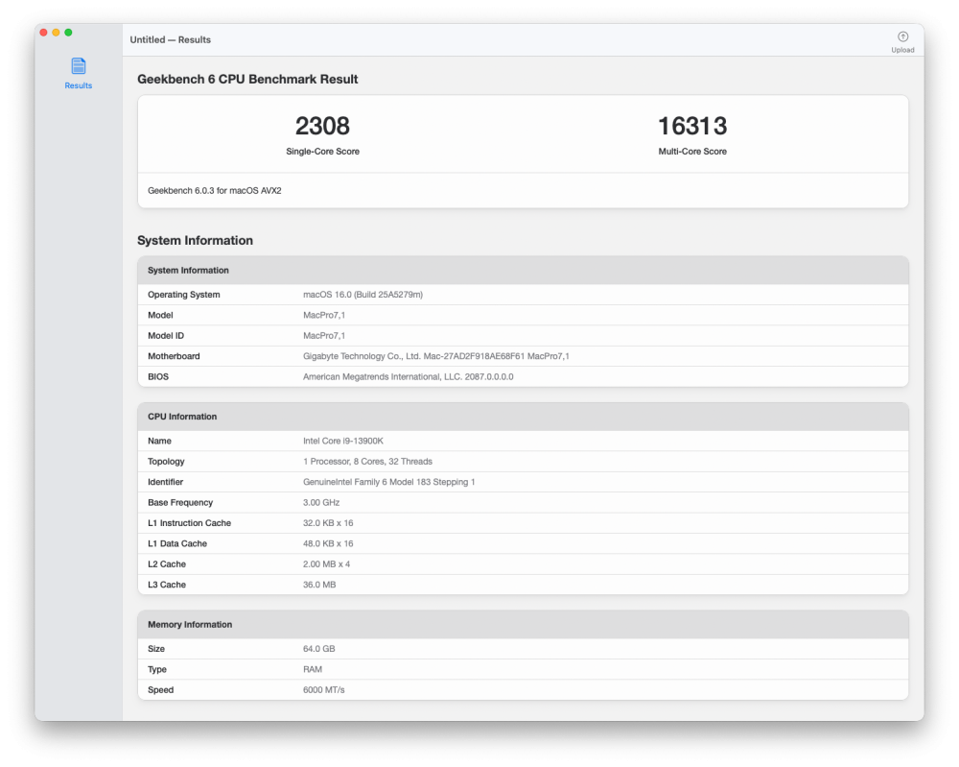This screenshot has width=959, height=767.
Task: Click the 'Gigabyte Technology Co., Ltd.' motherboard value
Action: coord(435,356)
